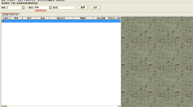Click the 文件大小(KB) column header
The height and width of the screenshot is (107, 193).
point(114,18)
